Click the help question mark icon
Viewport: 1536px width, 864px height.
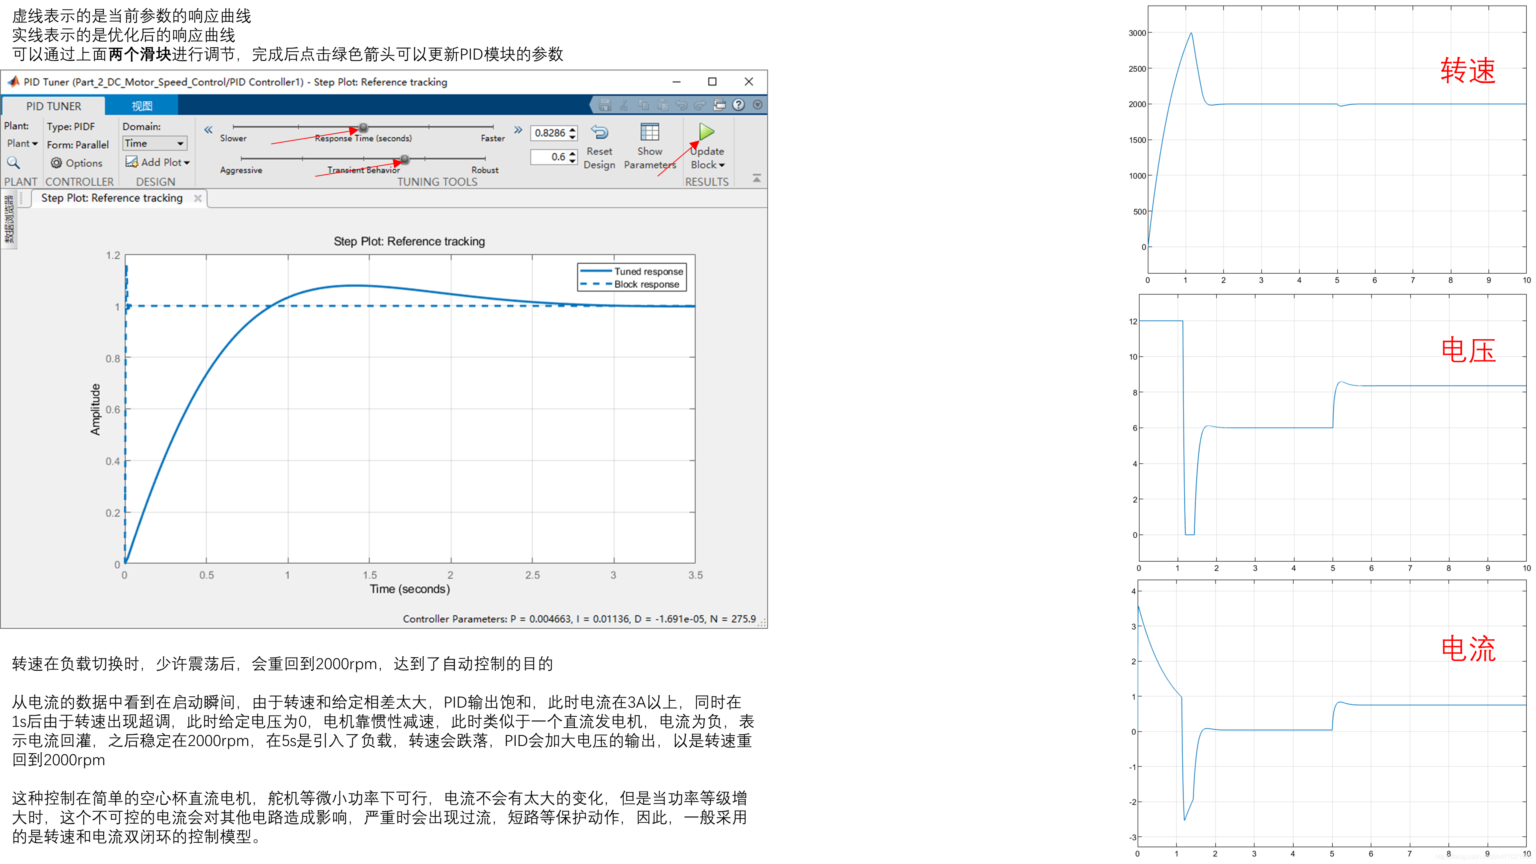(x=738, y=105)
